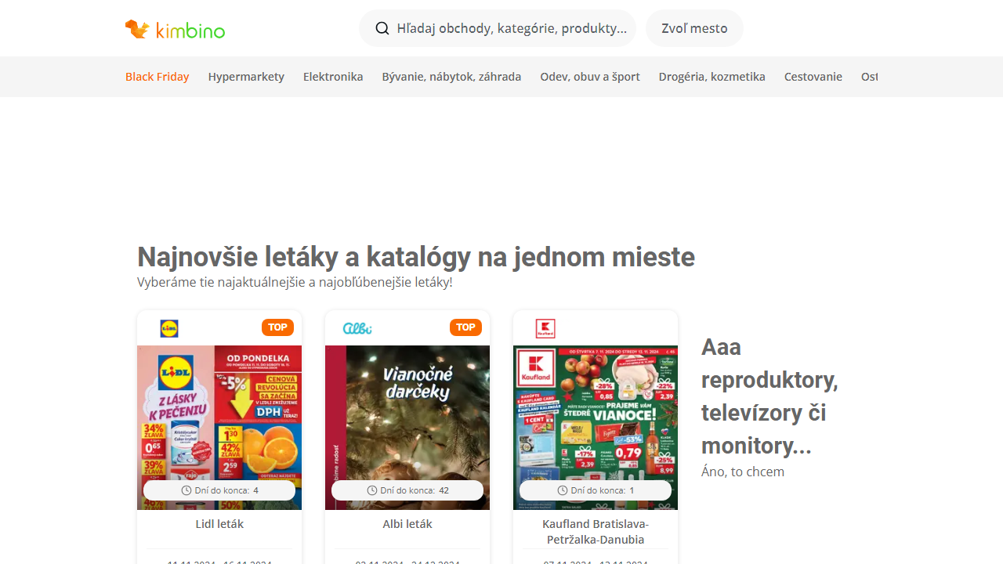Click the TOP badge on Lidl leaflet
1003x564 pixels.
[277, 327]
